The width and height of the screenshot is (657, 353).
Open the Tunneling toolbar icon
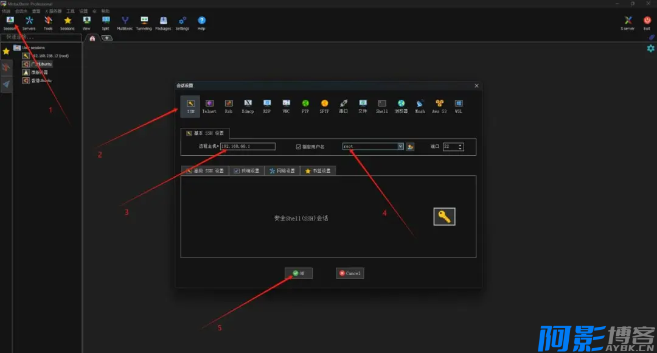(144, 24)
